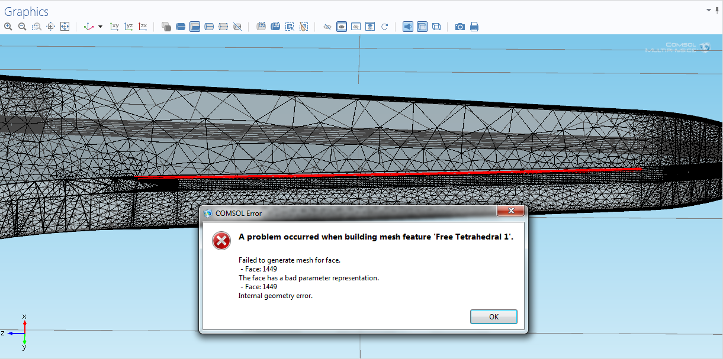Click the red highlighted edge in the mesh

(x=385, y=173)
